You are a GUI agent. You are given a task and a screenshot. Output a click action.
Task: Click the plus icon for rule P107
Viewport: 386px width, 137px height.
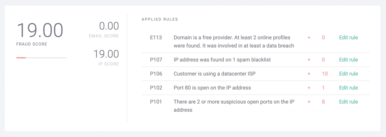coord(309,60)
